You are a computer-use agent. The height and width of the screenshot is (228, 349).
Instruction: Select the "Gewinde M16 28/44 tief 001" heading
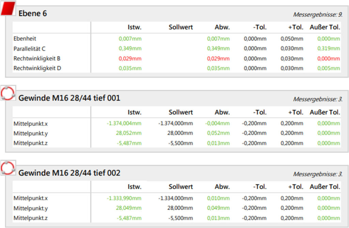(x=69, y=98)
